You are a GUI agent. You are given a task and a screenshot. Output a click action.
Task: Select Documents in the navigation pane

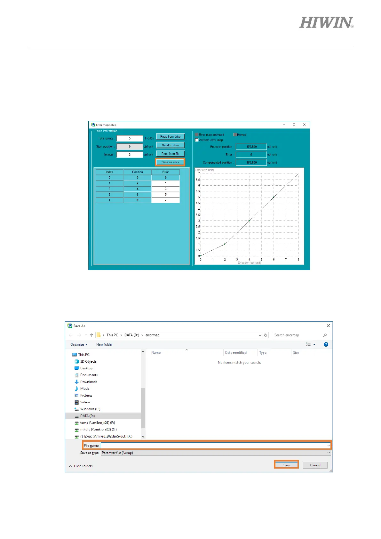tap(86, 375)
